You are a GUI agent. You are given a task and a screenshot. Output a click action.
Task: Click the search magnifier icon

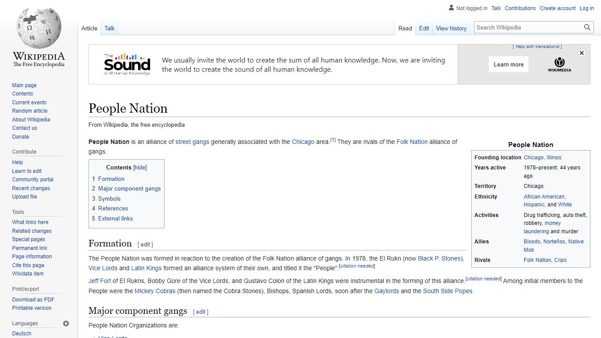tap(587, 27)
